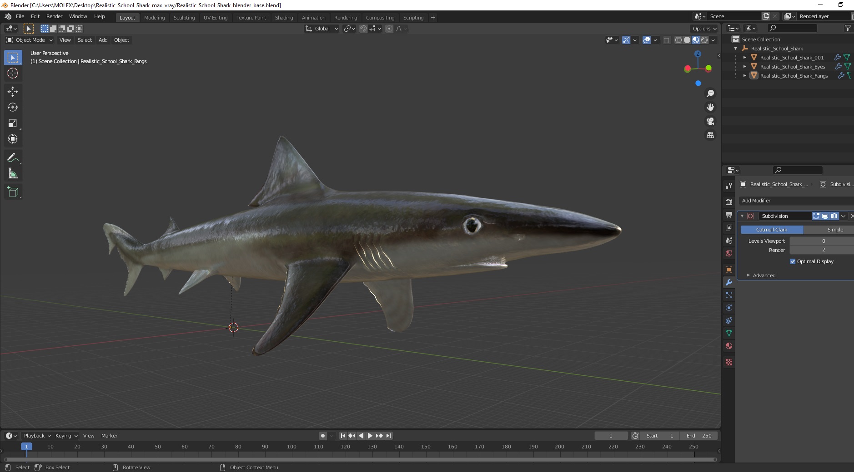The height and width of the screenshot is (472, 854).
Task: Toggle proportional editing button
Action: pyautogui.click(x=389, y=29)
